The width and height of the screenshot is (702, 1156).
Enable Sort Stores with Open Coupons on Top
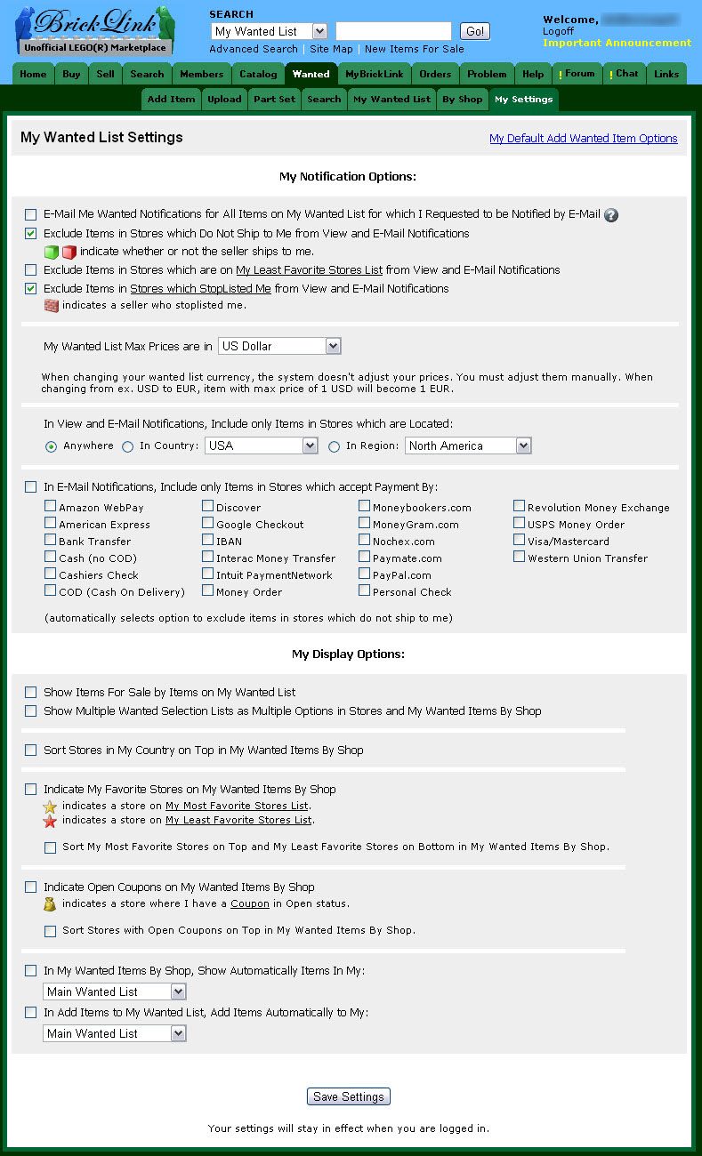(51, 931)
